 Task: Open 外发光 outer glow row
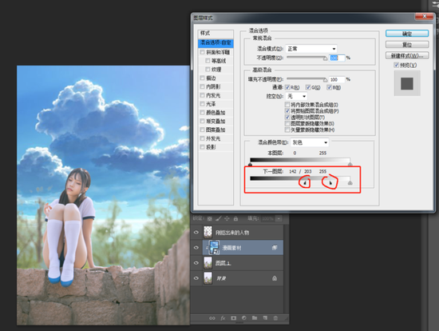pyautogui.click(x=216, y=138)
